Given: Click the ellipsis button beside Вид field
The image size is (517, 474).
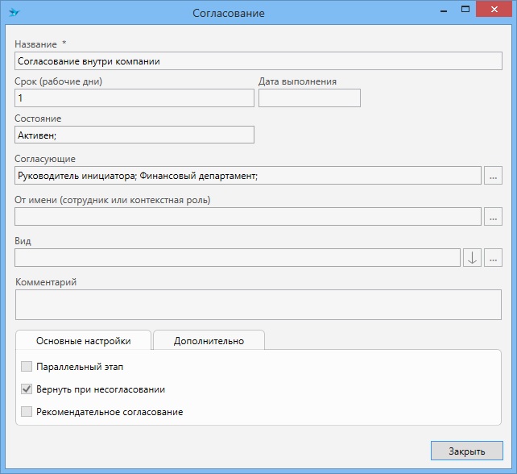Looking at the screenshot, I should pyautogui.click(x=494, y=257).
